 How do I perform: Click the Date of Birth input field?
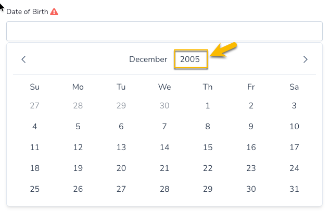164,31
